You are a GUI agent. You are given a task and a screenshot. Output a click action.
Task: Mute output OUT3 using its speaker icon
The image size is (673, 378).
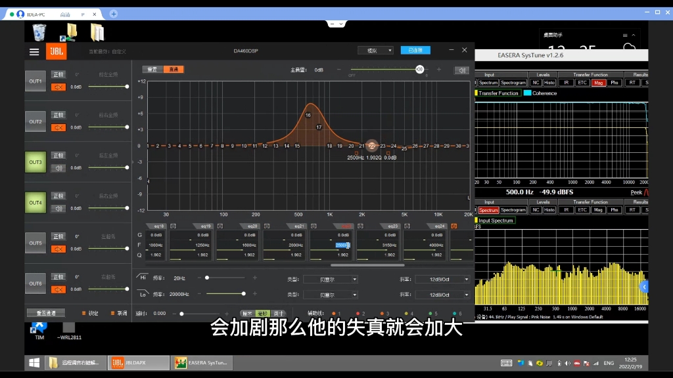[58, 167]
